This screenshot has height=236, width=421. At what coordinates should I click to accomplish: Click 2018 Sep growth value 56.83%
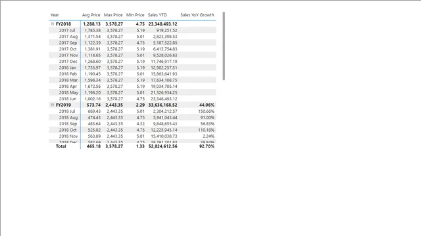point(207,124)
